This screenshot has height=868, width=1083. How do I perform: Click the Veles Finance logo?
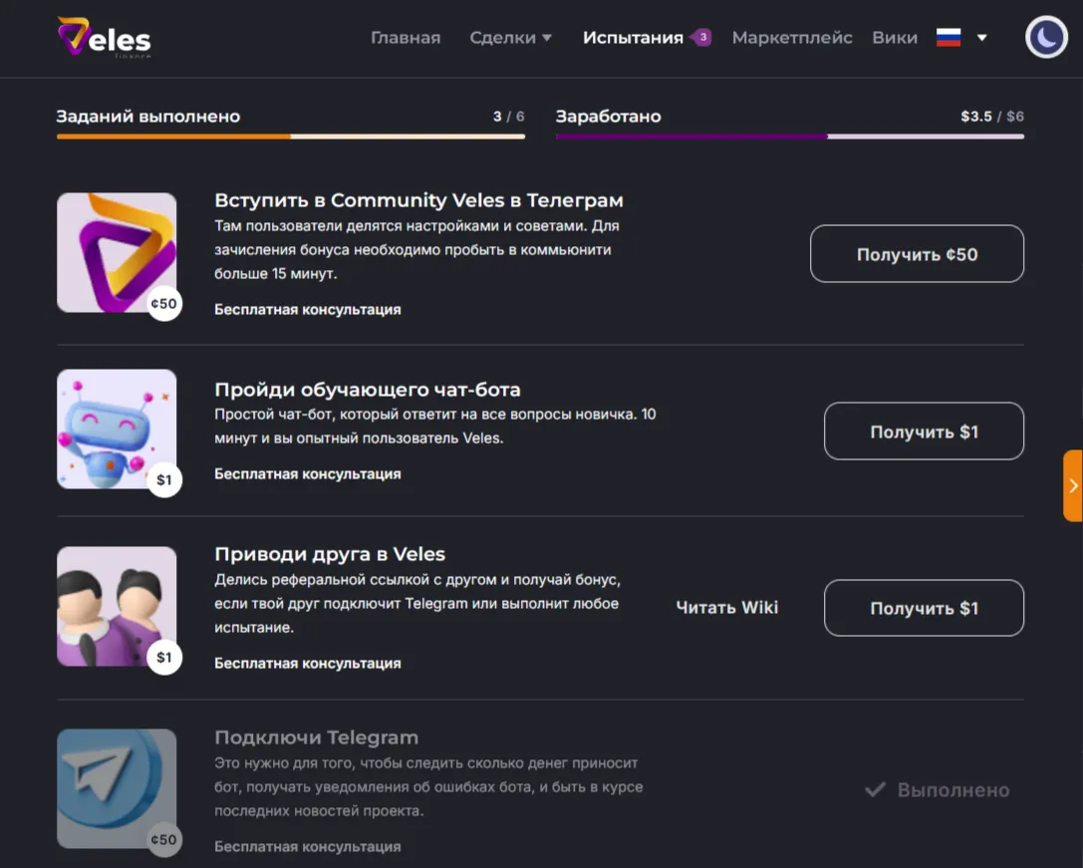coord(104,39)
